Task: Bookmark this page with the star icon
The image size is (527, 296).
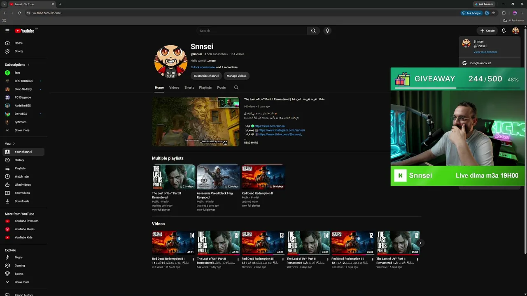Action: point(493,13)
